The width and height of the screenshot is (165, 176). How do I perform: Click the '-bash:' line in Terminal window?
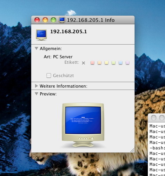(157, 148)
